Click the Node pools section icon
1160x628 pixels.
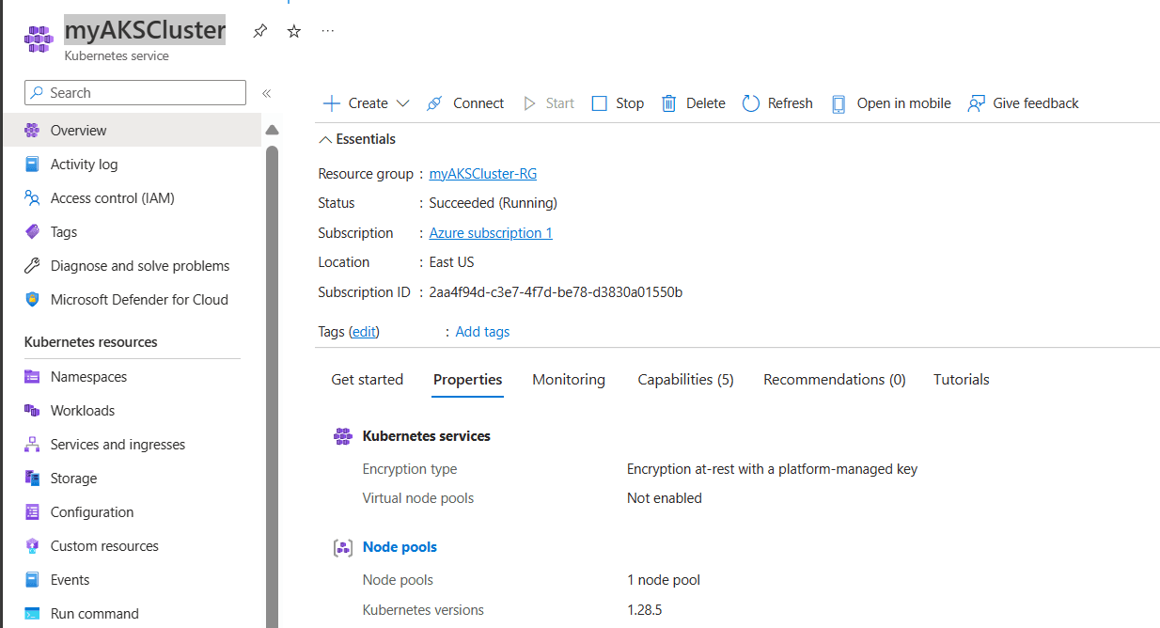pyautogui.click(x=343, y=547)
